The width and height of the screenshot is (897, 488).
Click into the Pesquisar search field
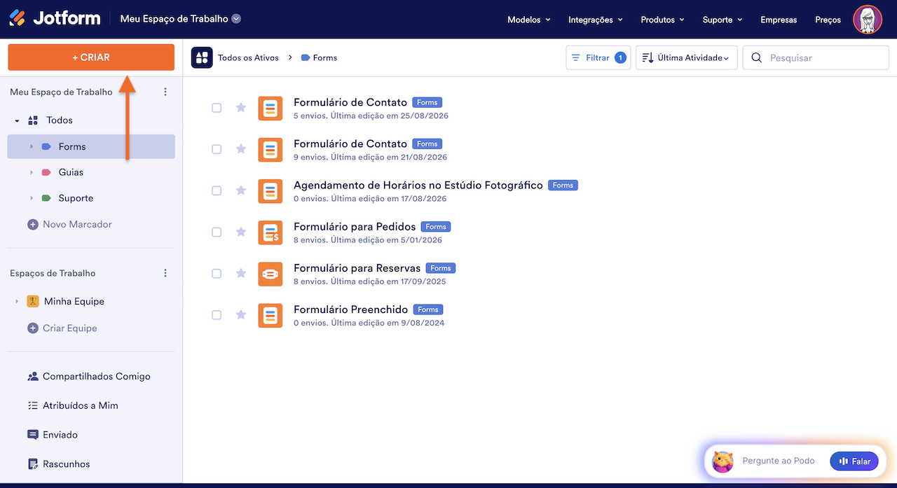[816, 58]
